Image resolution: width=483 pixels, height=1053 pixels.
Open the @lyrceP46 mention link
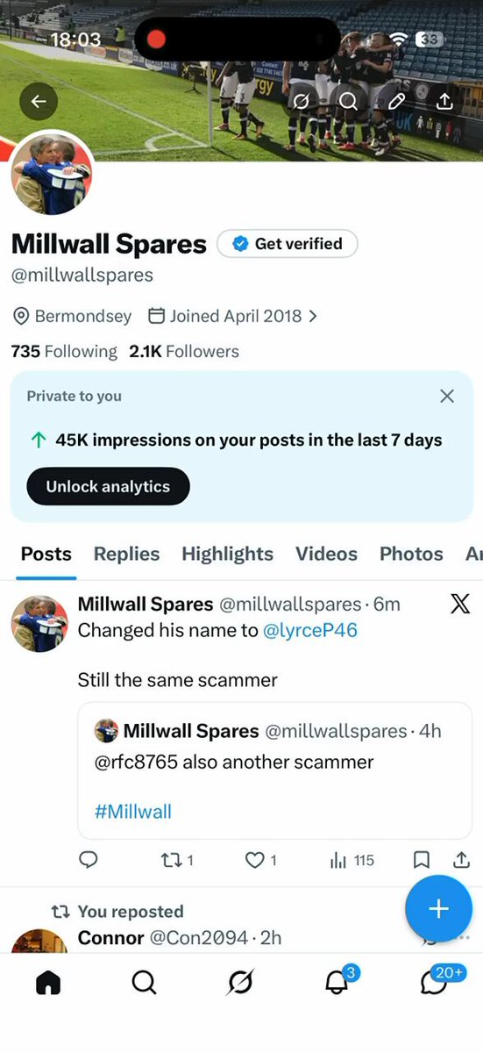[310, 630]
